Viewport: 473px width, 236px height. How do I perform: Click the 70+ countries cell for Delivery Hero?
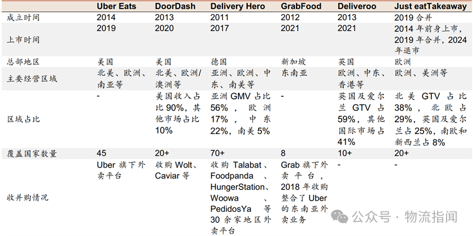coord(220,154)
